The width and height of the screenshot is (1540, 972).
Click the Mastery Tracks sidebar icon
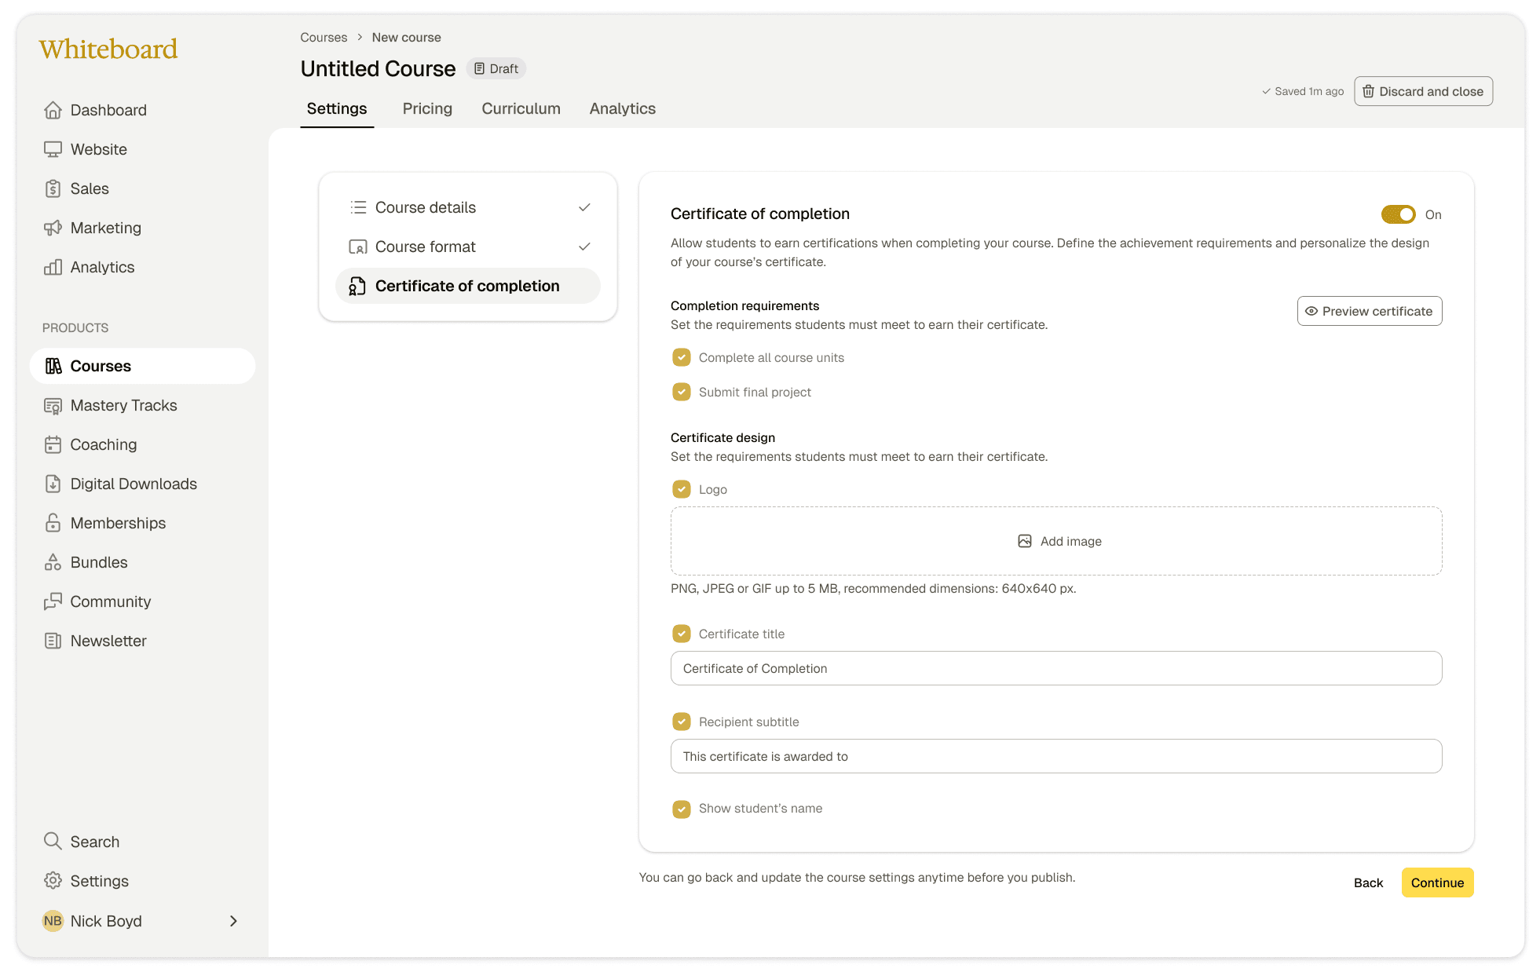pos(53,405)
